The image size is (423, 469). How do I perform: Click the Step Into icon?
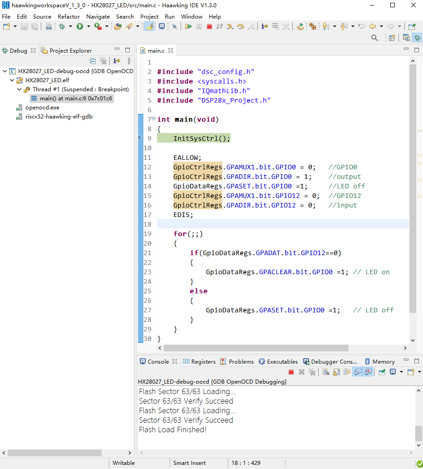230,27
